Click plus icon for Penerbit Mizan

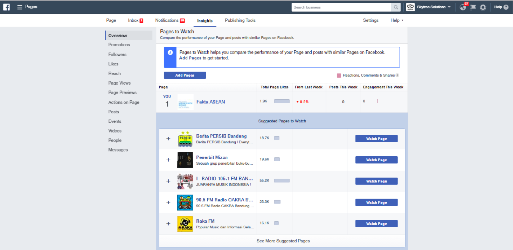(168, 160)
